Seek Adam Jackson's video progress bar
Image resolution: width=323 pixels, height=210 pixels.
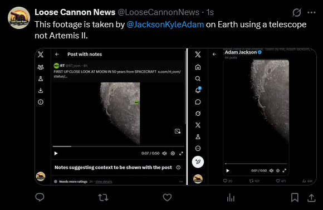pyautogui.click(x=256, y=164)
